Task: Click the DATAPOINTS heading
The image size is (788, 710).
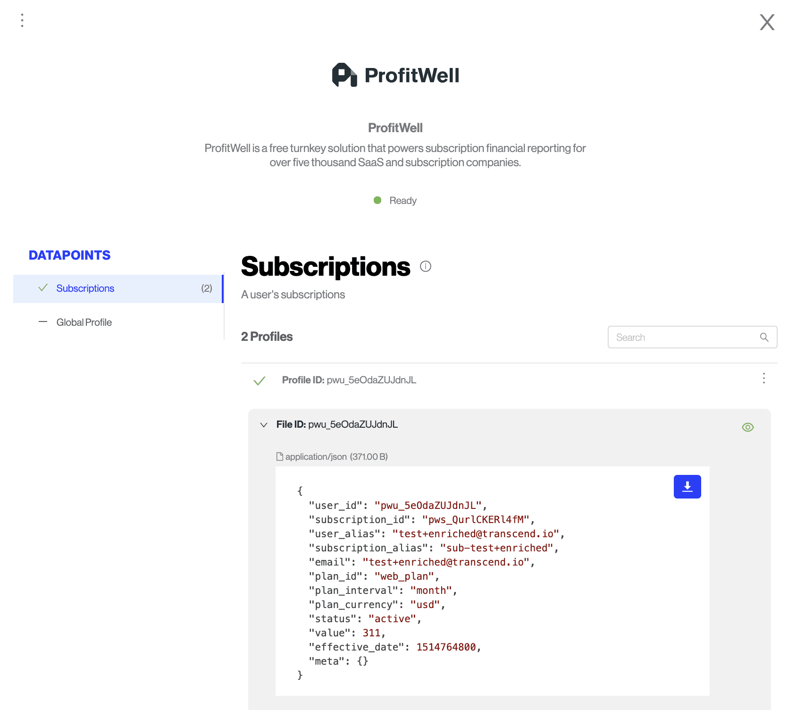Action: [69, 255]
